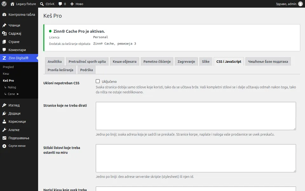Click the Коментари speech bubble icon
305x191 pixels.
pos(4,50)
